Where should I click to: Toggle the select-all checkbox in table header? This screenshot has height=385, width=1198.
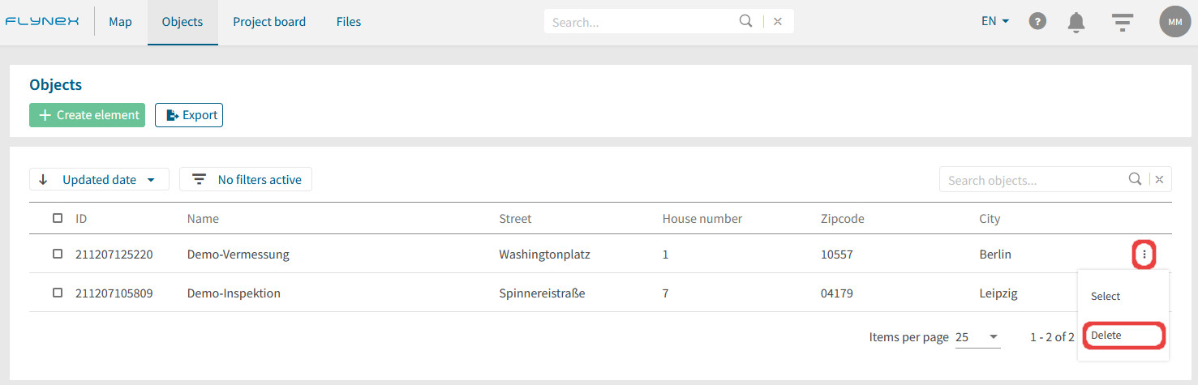[58, 218]
